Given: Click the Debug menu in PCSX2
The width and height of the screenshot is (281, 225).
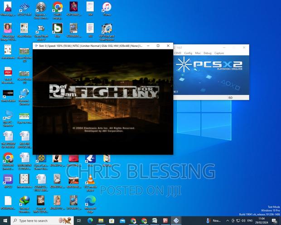Looking at the screenshot, I should (207, 53).
